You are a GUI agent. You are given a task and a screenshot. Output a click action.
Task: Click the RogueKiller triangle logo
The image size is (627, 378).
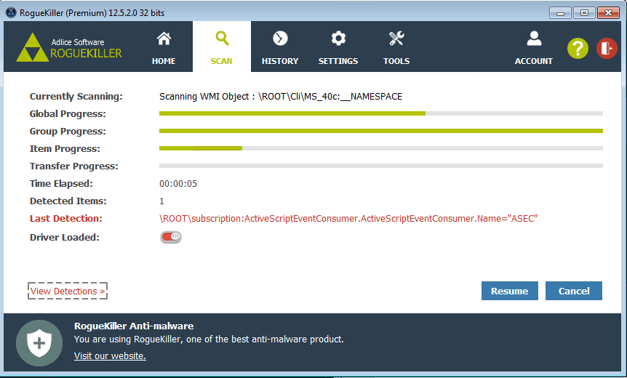(31, 47)
